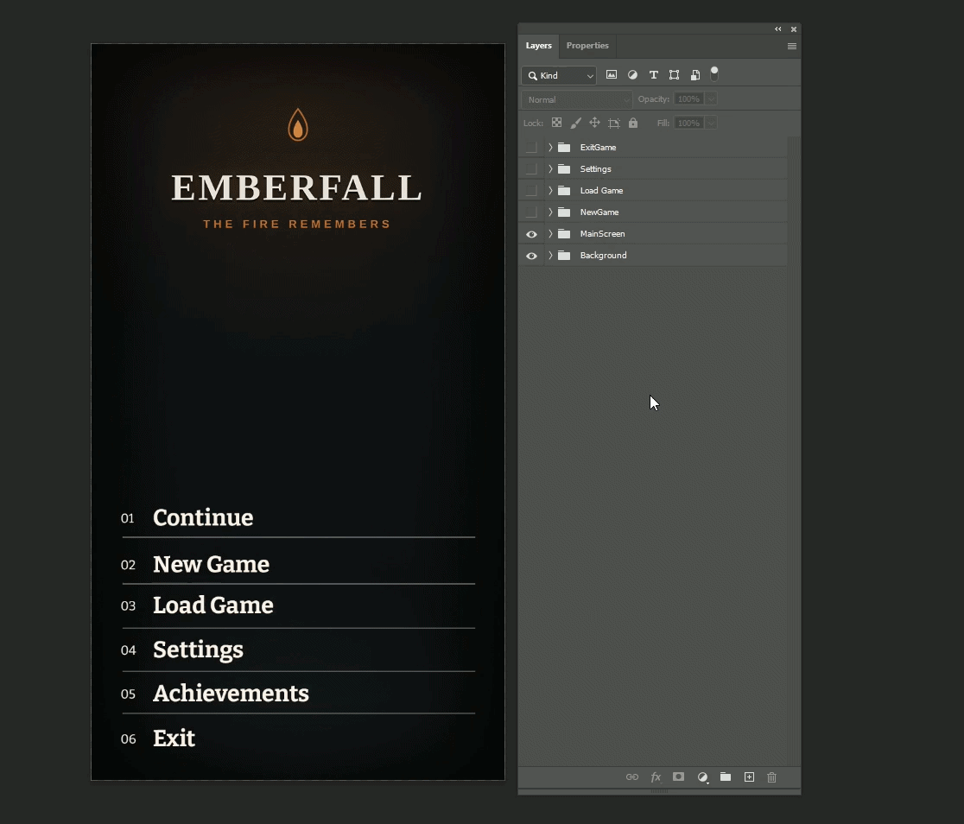The image size is (964, 824).
Task: Select the Load Game layer name
Action: point(602,191)
